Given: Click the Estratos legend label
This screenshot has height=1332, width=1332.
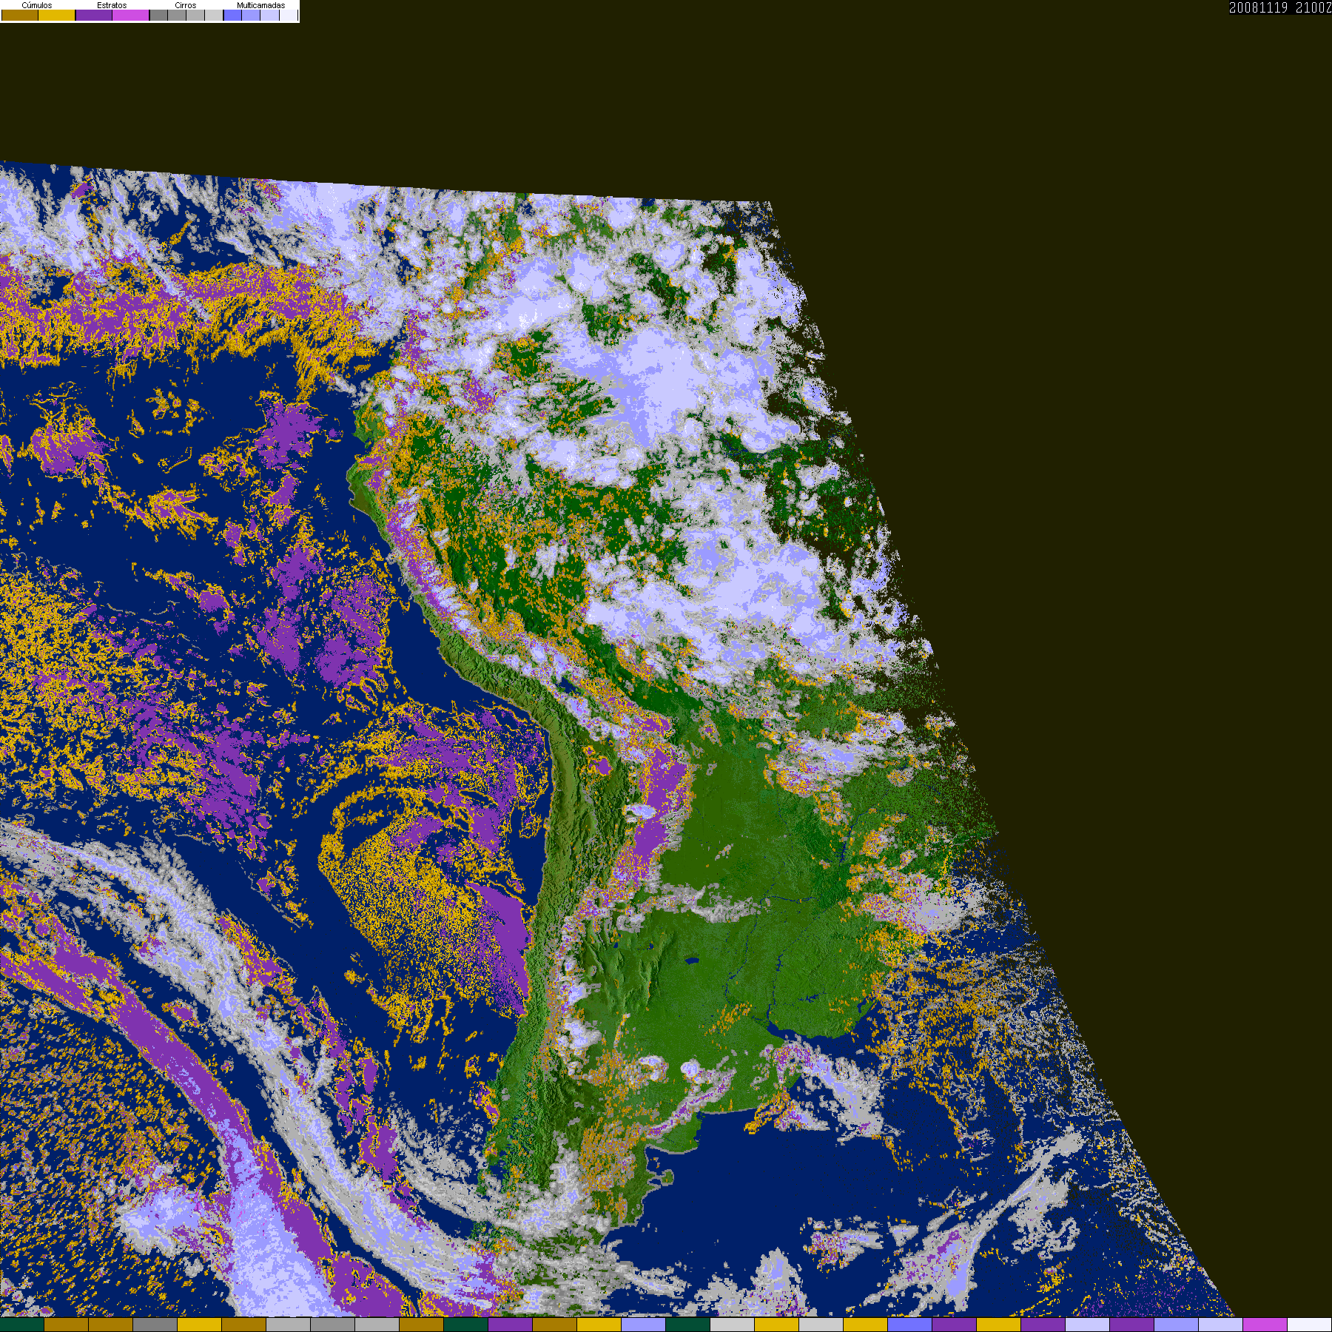Looking at the screenshot, I should (x=112, y=5).
